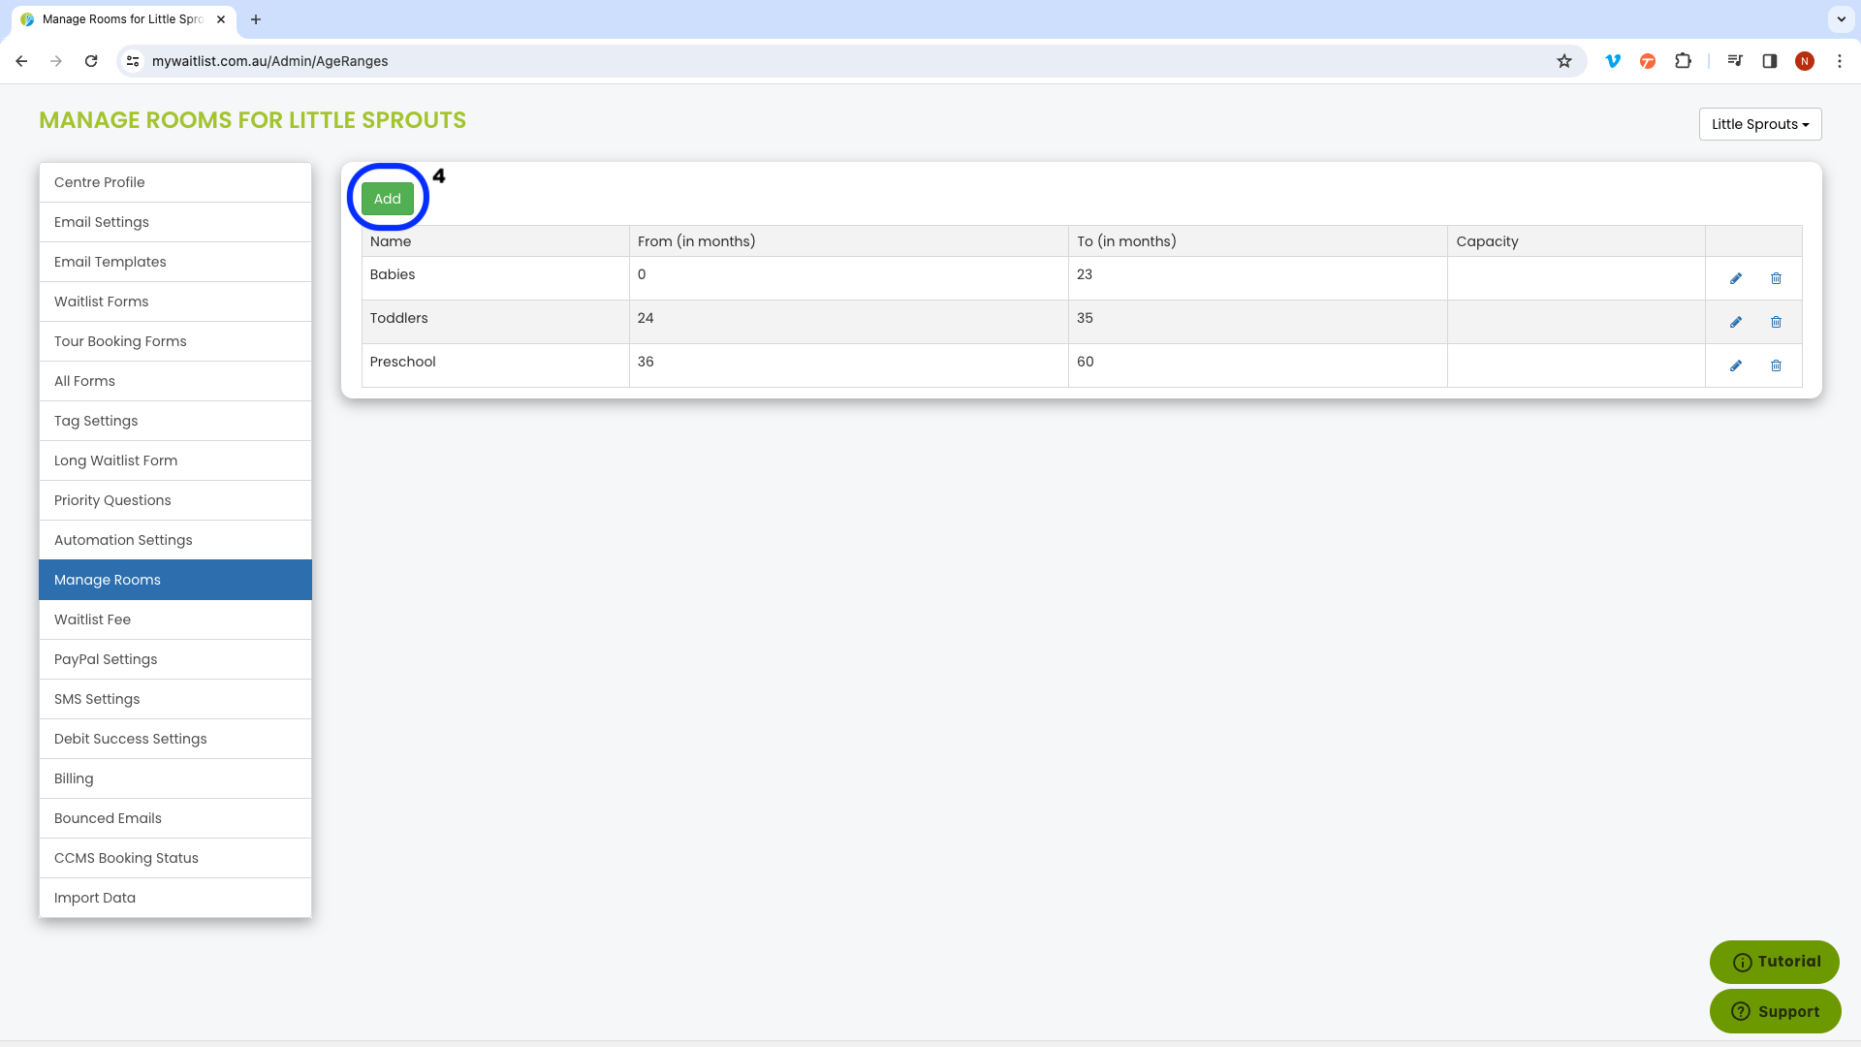Open Tag Settings in sidebar

[x=175, y=421]
